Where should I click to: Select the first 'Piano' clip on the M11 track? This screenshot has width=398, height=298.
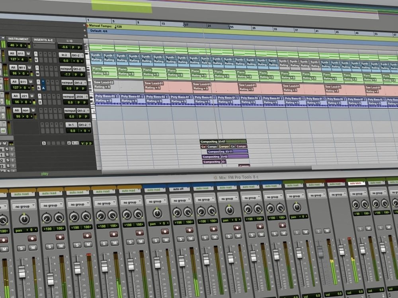(x=104, y=72)
